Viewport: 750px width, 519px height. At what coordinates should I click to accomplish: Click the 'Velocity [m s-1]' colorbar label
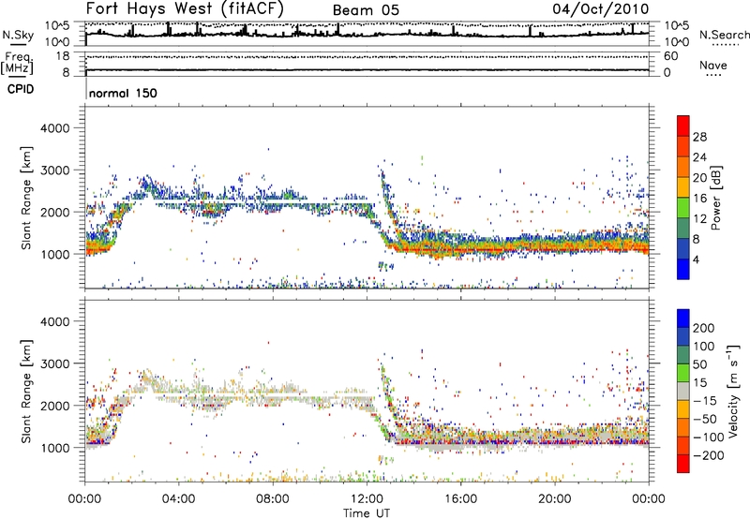coord(733,391)
